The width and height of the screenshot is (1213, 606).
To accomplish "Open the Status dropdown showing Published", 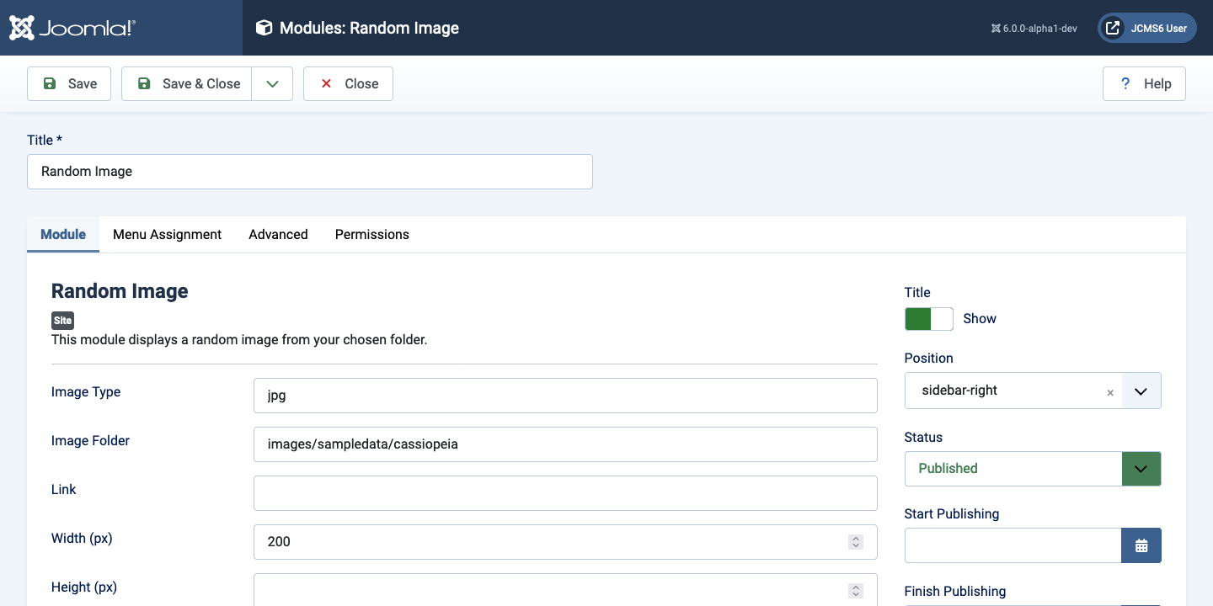I will tap(1141, 469).
